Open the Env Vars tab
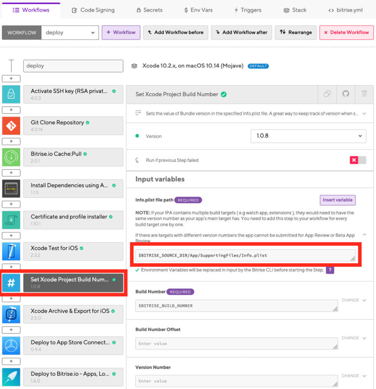 tap(199, 10)
